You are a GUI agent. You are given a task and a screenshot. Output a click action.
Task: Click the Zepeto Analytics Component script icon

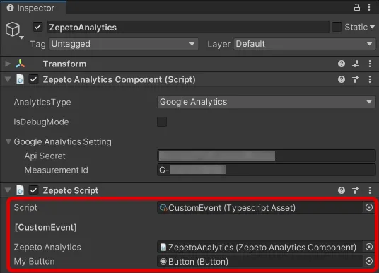(20, 79)
